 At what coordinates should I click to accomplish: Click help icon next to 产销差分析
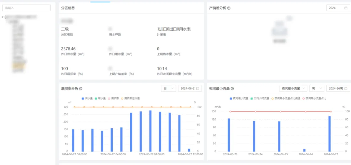[229, 8]
